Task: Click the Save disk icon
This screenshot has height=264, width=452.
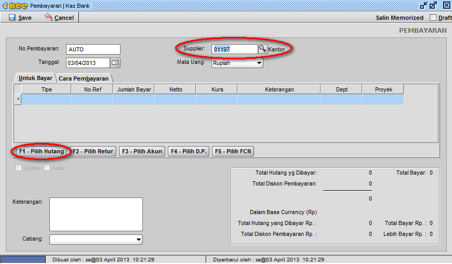Action: [x=12, y=17]
